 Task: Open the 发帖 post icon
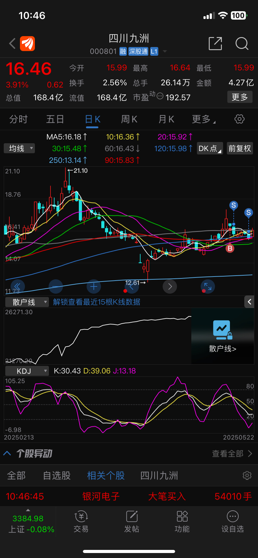tap(131, 522)
